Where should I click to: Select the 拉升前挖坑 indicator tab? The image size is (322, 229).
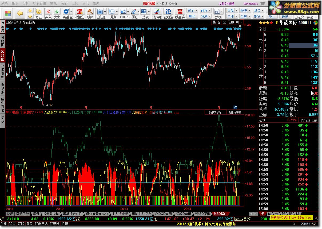point(51,214)
